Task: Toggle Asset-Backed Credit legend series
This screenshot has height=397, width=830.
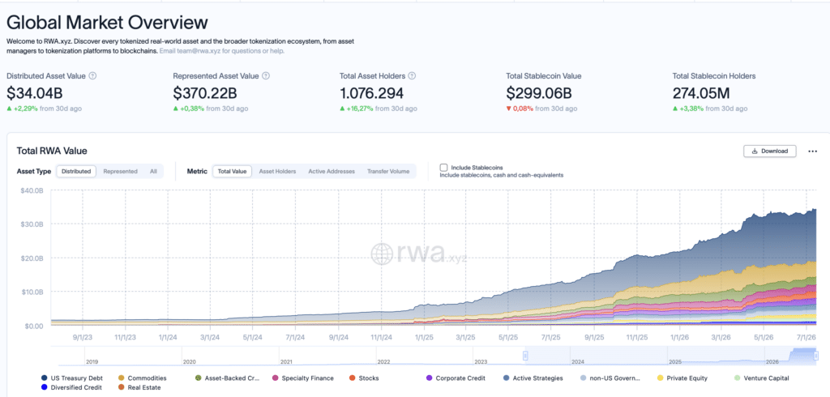Action: (x=227, y=378)
